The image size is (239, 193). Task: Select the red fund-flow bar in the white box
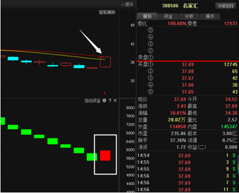(x=105, y=156)
